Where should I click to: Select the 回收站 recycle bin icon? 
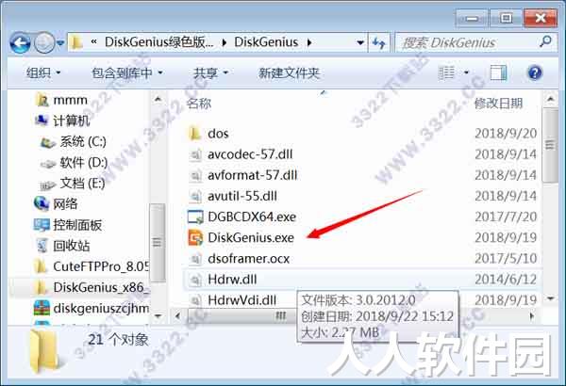[42, 246]
